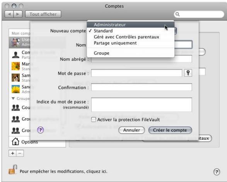Choose Groupe from the account type menu
The image size is (227, 182).
point(131,53)
